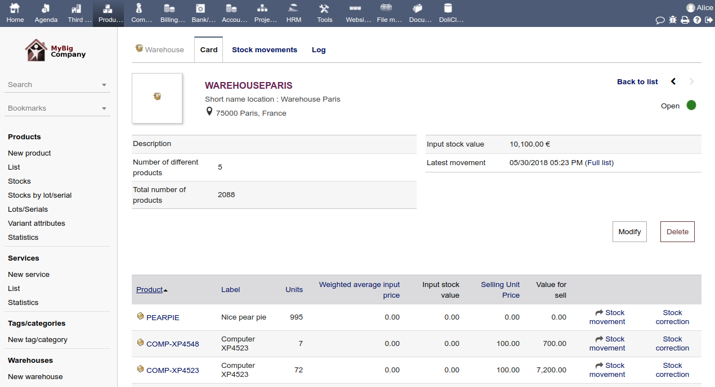
Task: Open the help question mark icon
Action: (697, 20)
